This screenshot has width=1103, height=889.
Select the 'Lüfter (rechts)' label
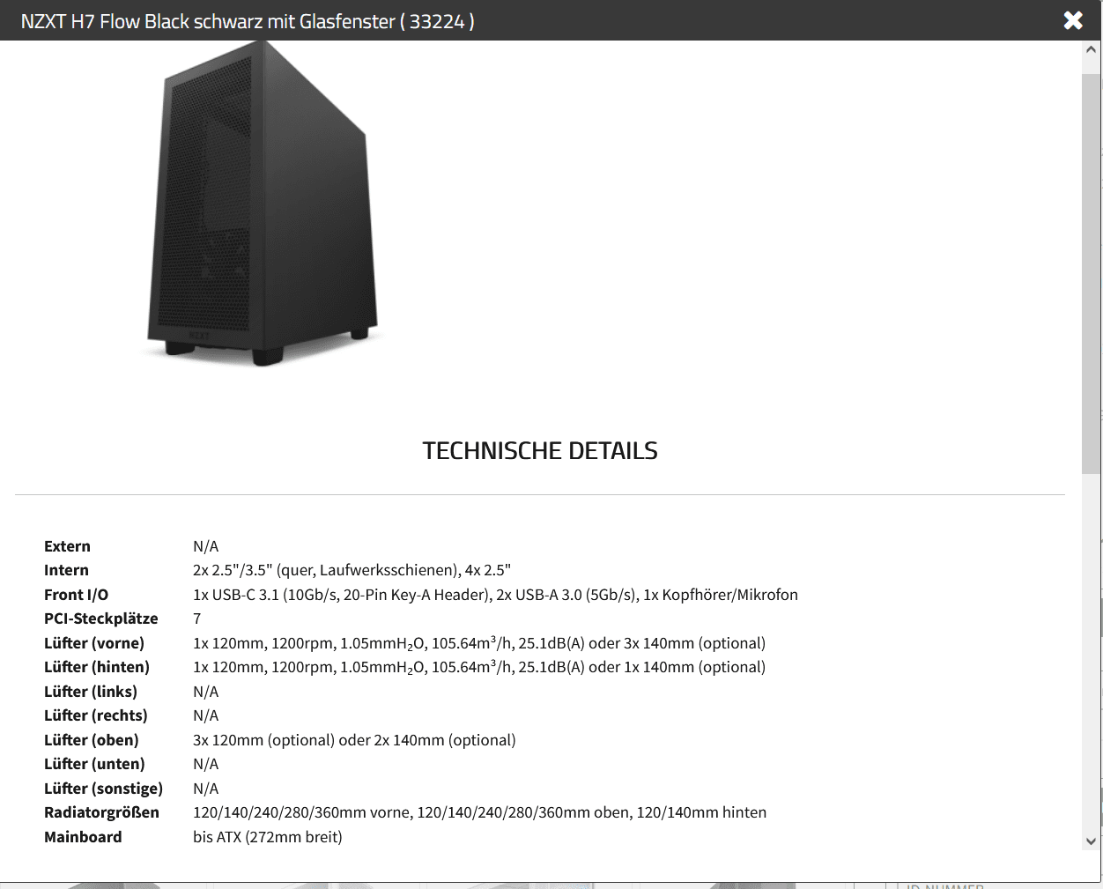[x=96, y=715]
